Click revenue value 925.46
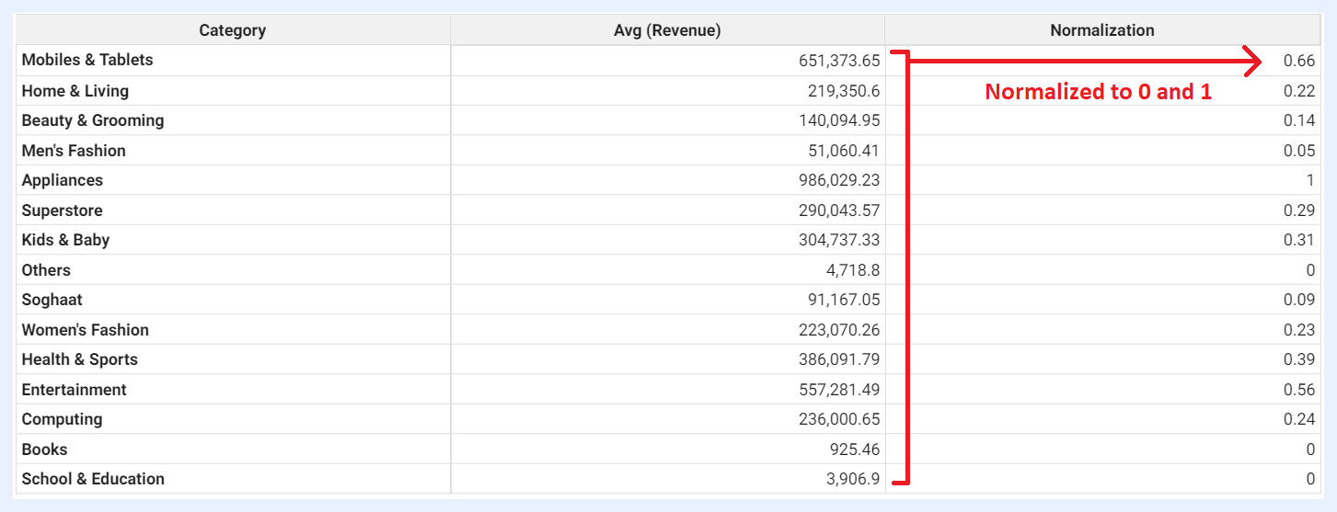 coord(857,449)
